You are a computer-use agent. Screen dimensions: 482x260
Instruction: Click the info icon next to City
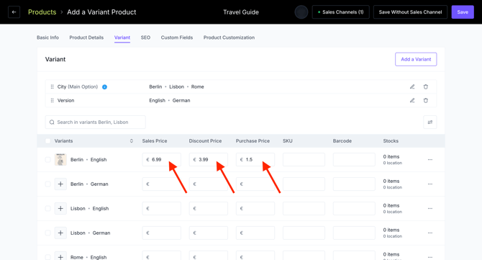pos(104,87)
